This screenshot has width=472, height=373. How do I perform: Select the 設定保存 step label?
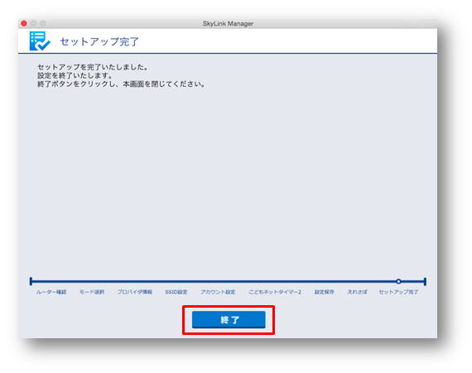(325, 292)
